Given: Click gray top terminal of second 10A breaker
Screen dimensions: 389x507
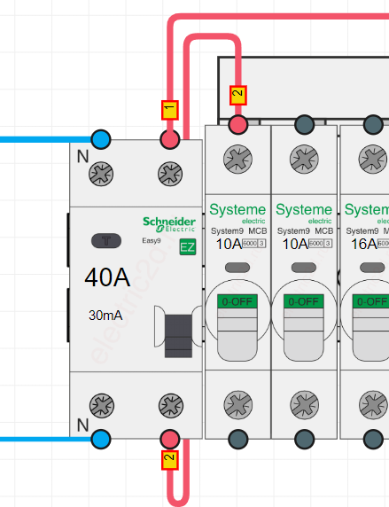Looking at the screenshot, I should coord(304,124).
